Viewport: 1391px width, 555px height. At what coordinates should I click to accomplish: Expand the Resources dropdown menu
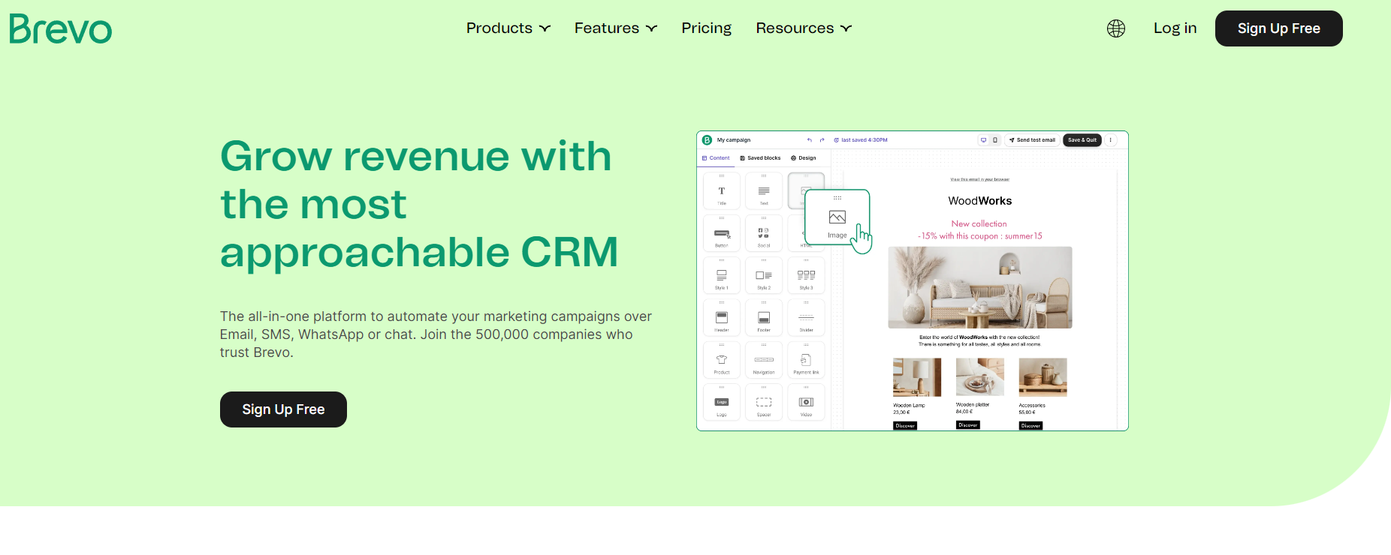tap(804, 28)
